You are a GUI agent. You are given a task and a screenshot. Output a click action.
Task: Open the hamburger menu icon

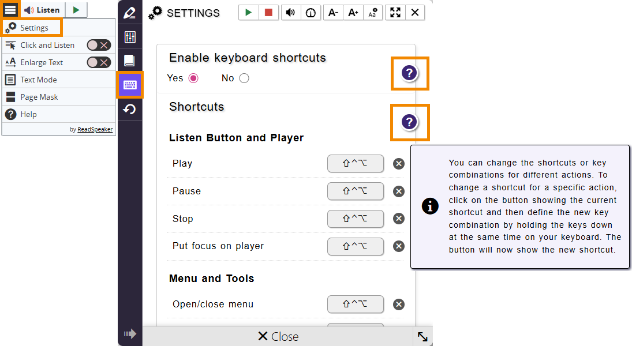tap(10, 10)
